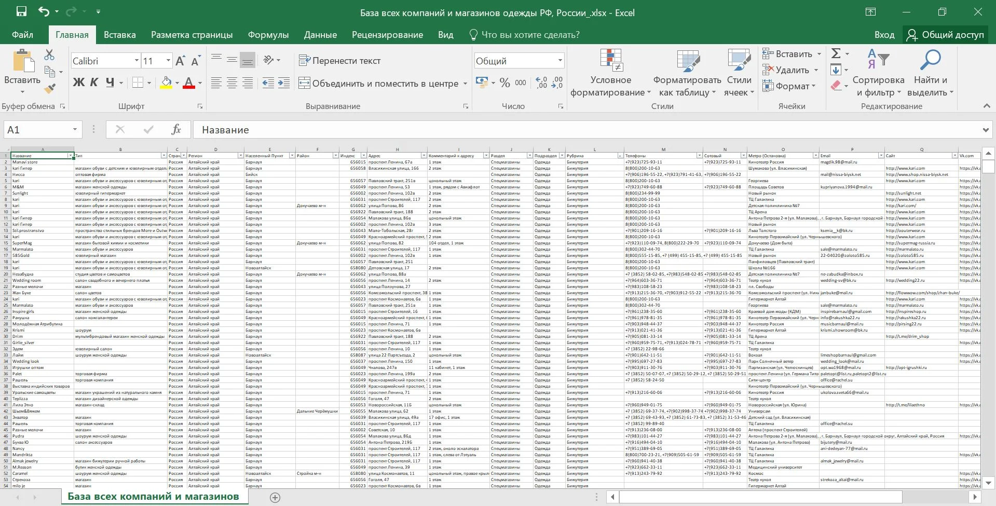Screen dimensions: 996x506
Task: Click the accounting currency format icon
Action: coord(481,83)
